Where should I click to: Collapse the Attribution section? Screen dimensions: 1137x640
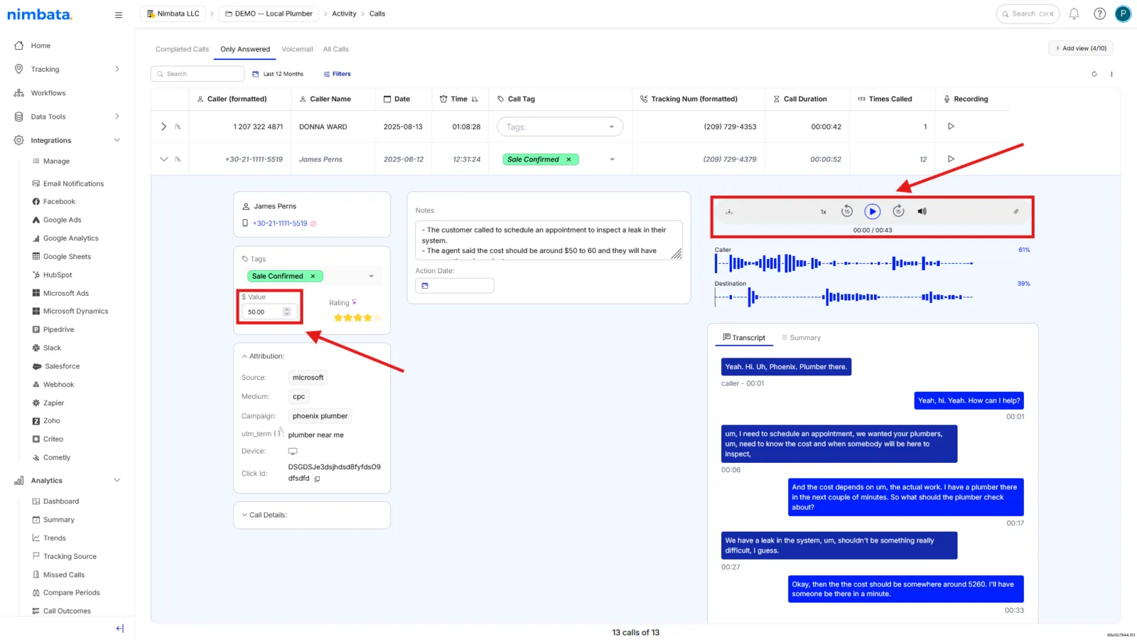(263, 356)
